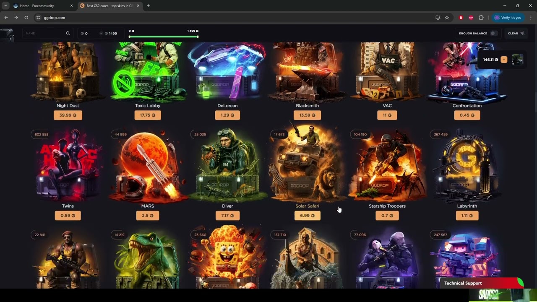Click the minimum price field showing 0

pyautogui.click(x=89, y=33)
